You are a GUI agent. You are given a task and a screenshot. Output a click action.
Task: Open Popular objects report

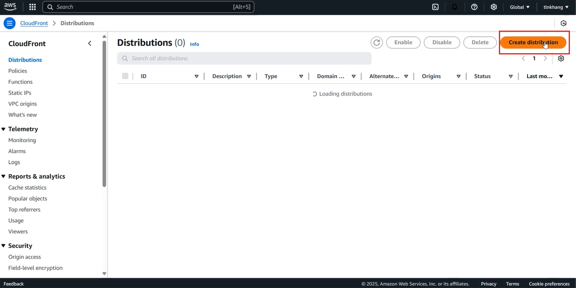pos(28,199)
